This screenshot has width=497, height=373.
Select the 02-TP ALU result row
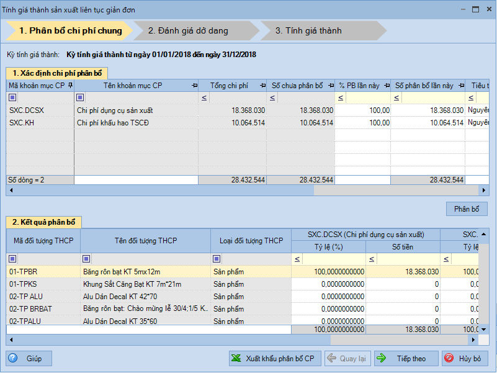pos(243,297)
